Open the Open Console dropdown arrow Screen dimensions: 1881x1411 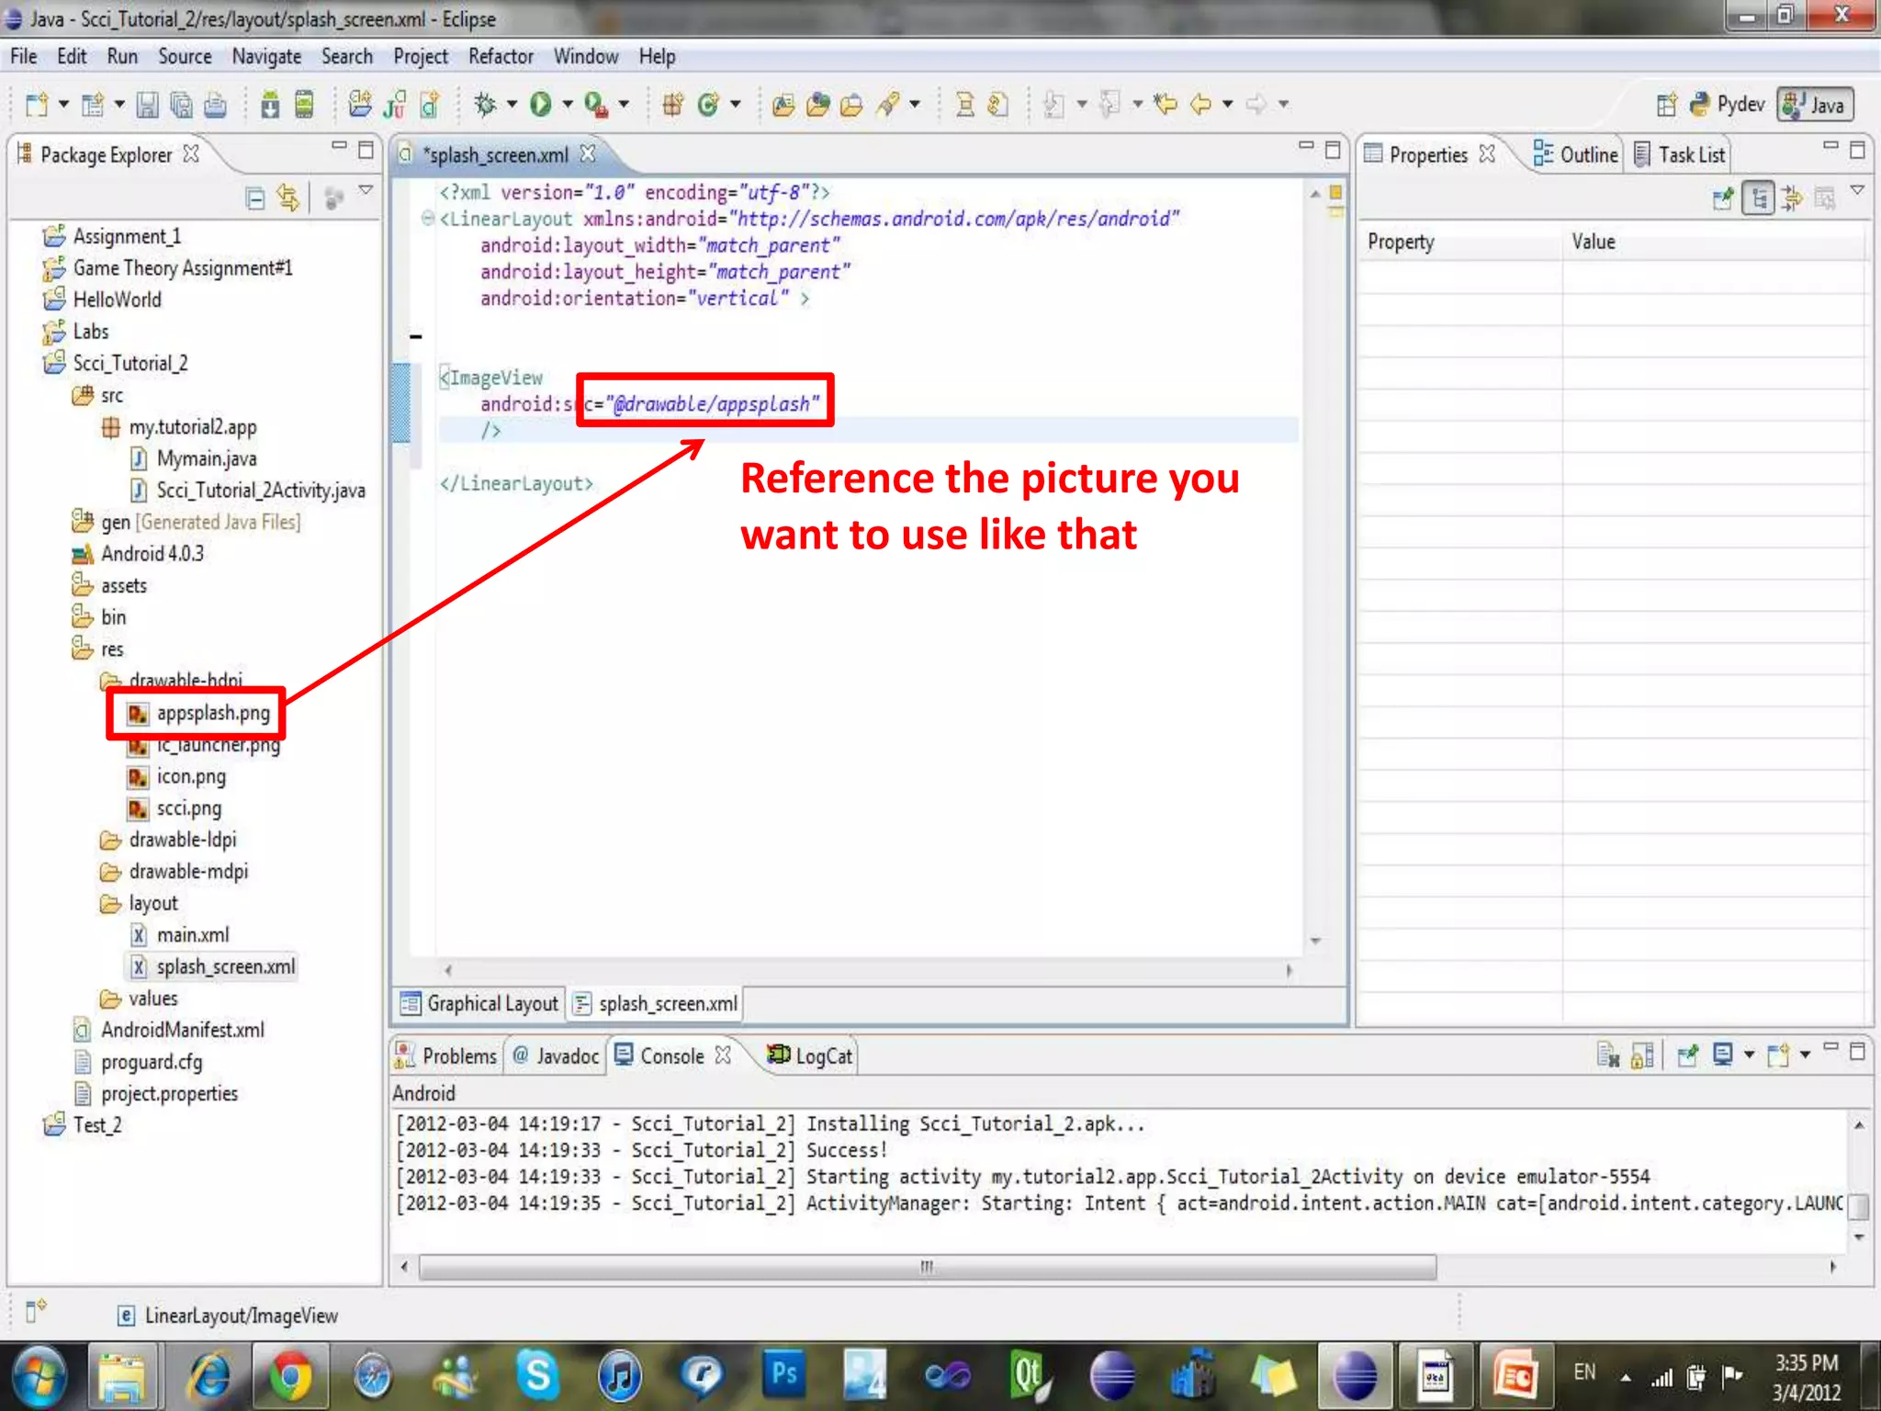pyautogui.click(x=1805, y=1055)
